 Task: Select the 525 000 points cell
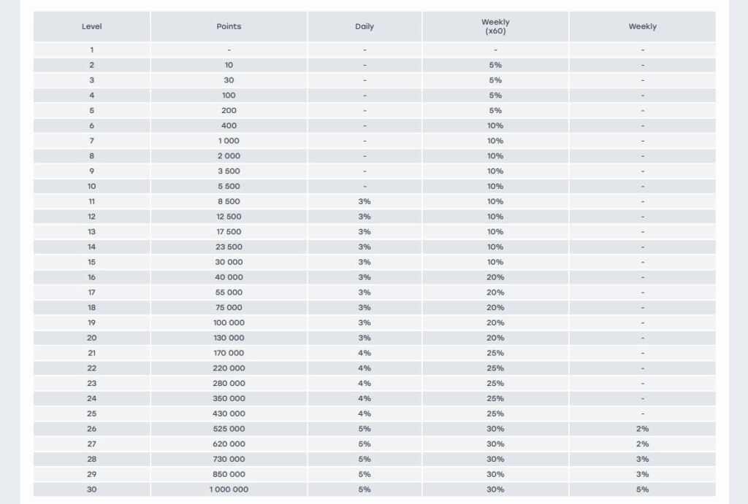click(229, 429)
